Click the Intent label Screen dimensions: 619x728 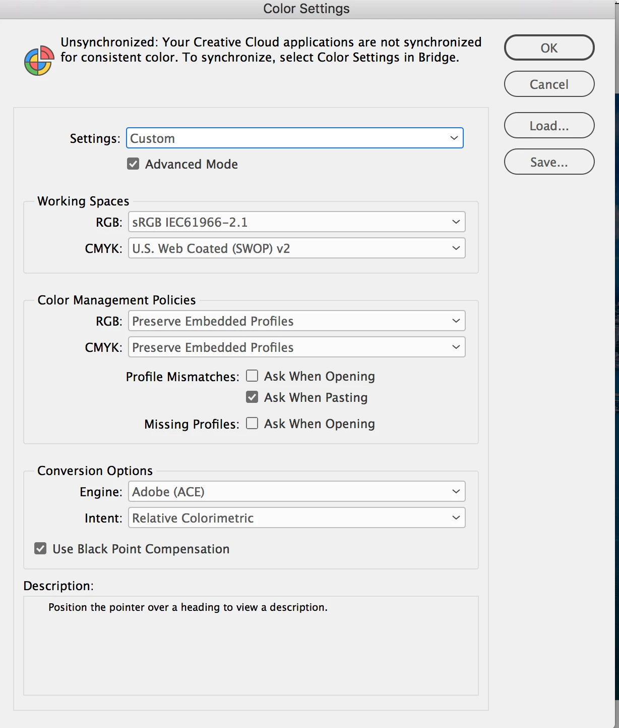[103, 518]
